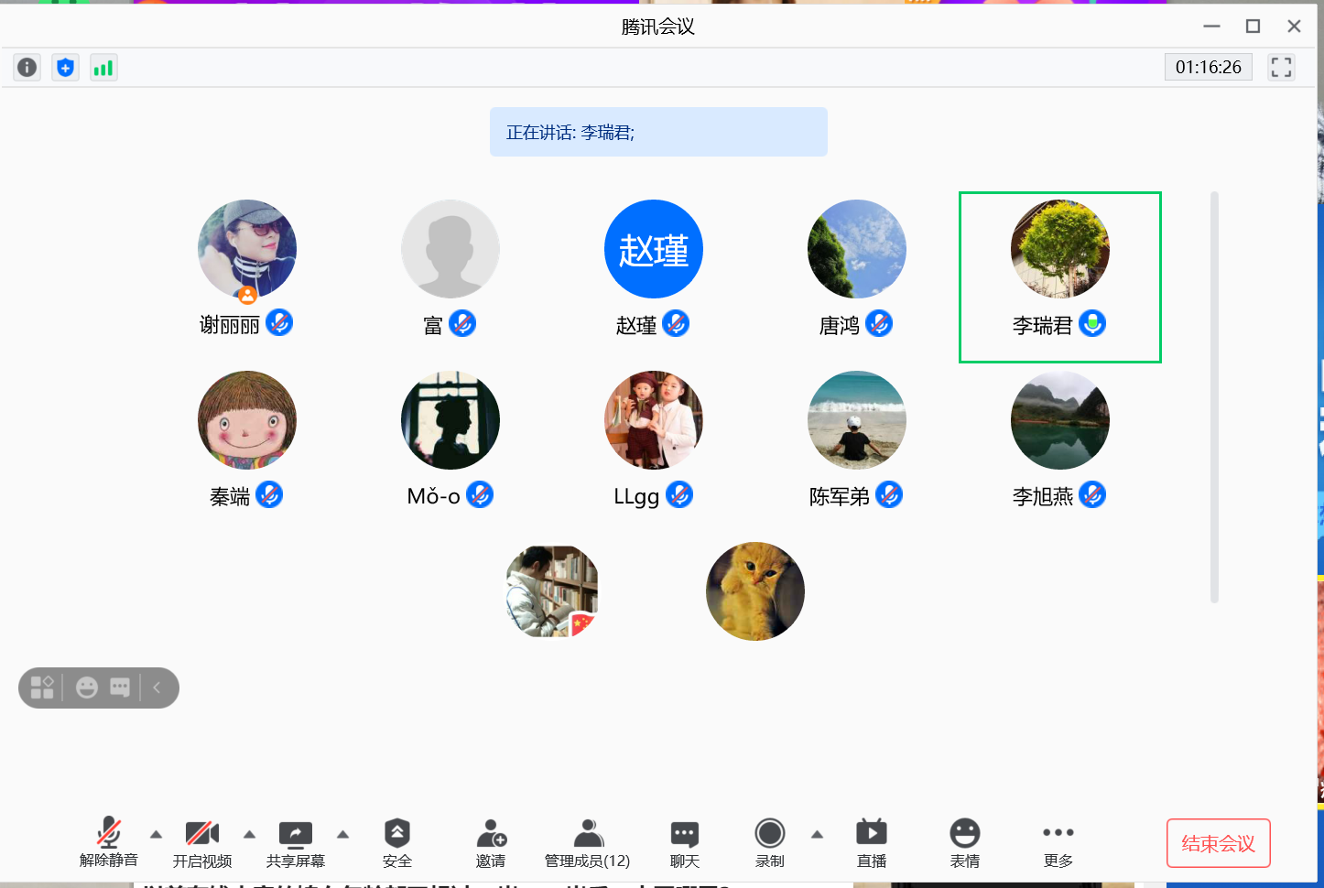Click 李瑞君's active microphone icon

click(1092, 323)
